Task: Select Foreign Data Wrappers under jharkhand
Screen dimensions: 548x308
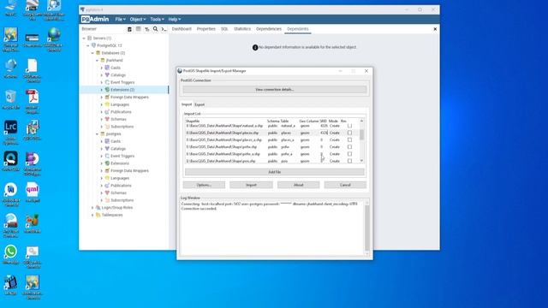Action: (129, 97)
